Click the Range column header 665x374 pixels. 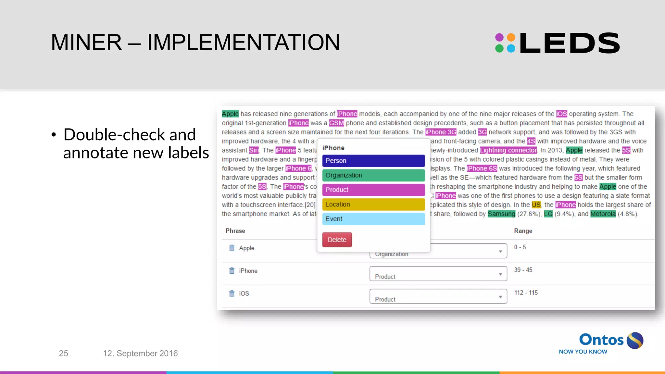pyautogui.click(x=523, y=231)
